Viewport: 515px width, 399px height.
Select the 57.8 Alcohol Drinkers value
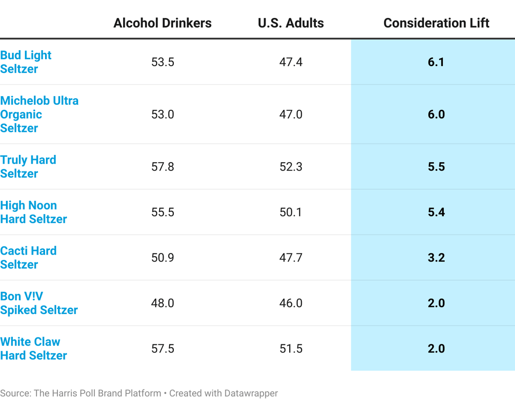coord(162,166)
